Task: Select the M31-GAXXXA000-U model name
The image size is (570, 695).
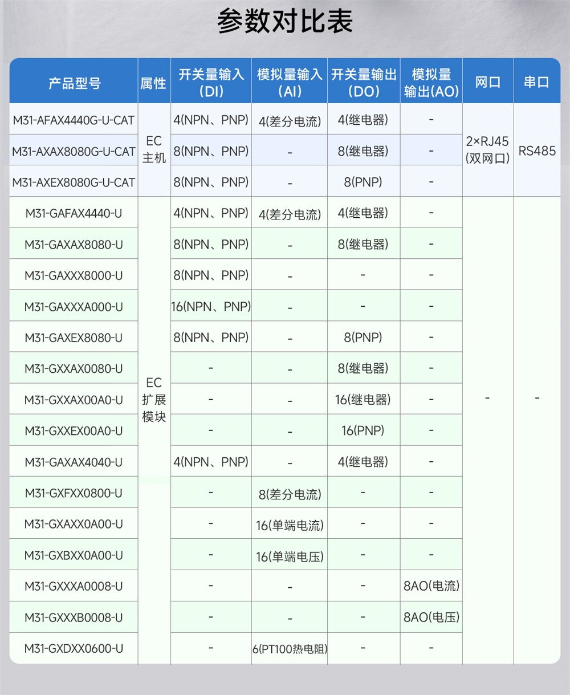Action: coord(73,306)
